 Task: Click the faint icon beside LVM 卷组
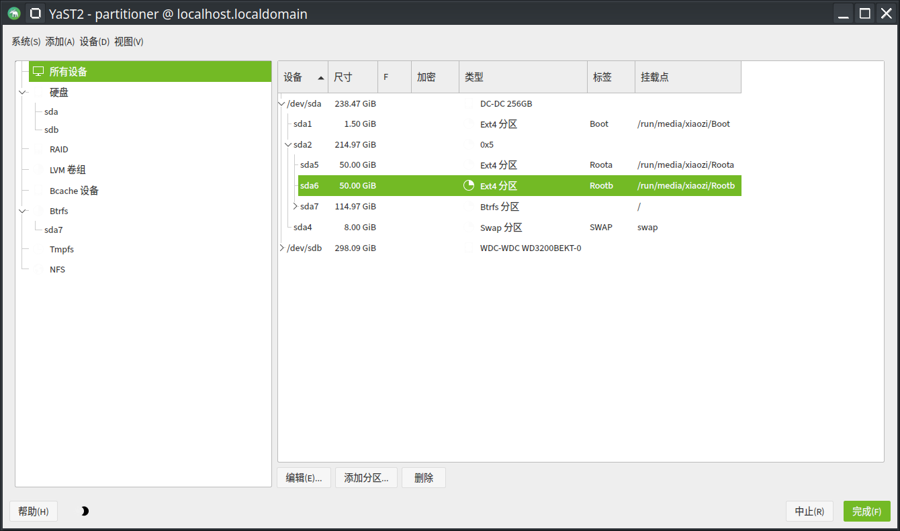tap(39, 170)
